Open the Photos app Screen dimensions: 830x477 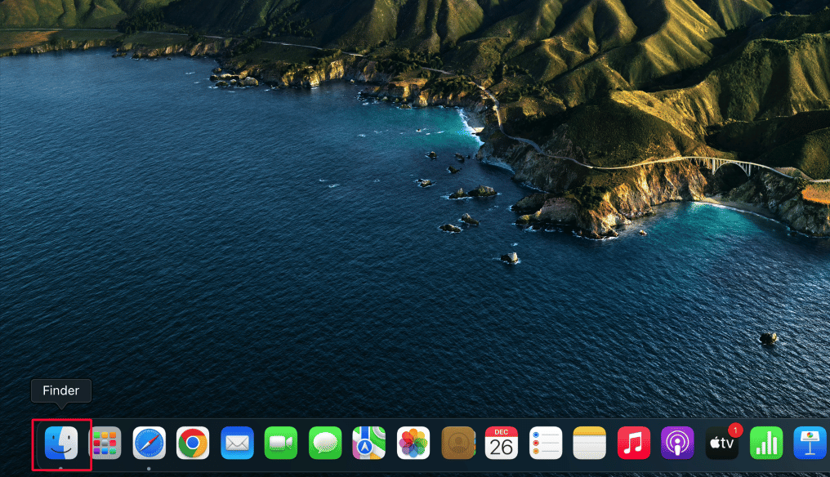413,443
